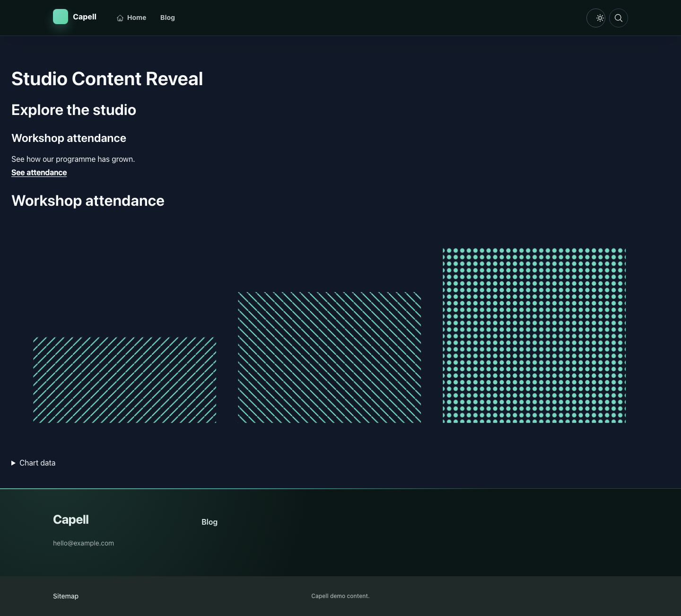Screen dimensions: 681x616
Task: Open the Sitemap footer link
Action: coord(66,596)
